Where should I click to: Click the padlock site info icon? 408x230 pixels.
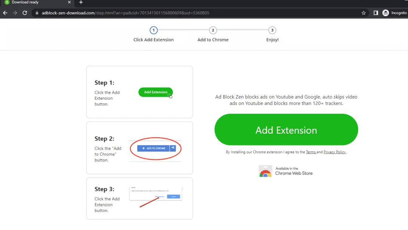pos(37,13)
